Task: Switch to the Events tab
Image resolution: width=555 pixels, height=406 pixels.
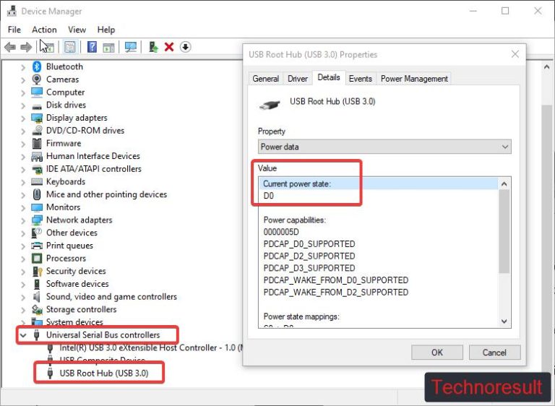Action: (361, 79)
